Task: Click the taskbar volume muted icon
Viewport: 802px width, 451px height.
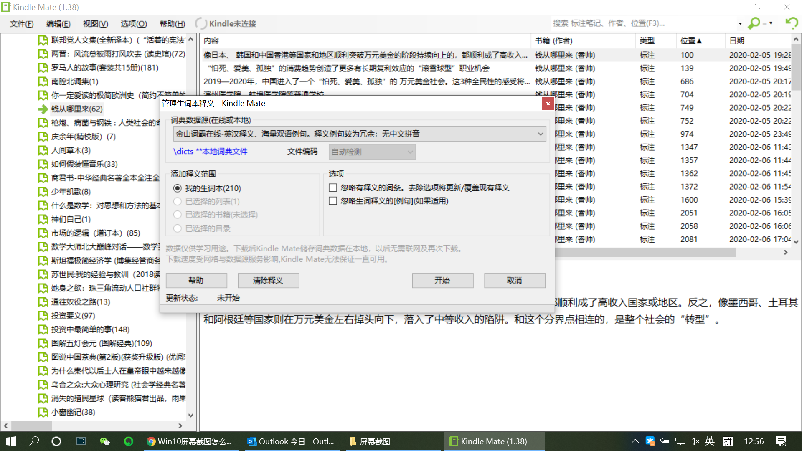Action: 695,441
